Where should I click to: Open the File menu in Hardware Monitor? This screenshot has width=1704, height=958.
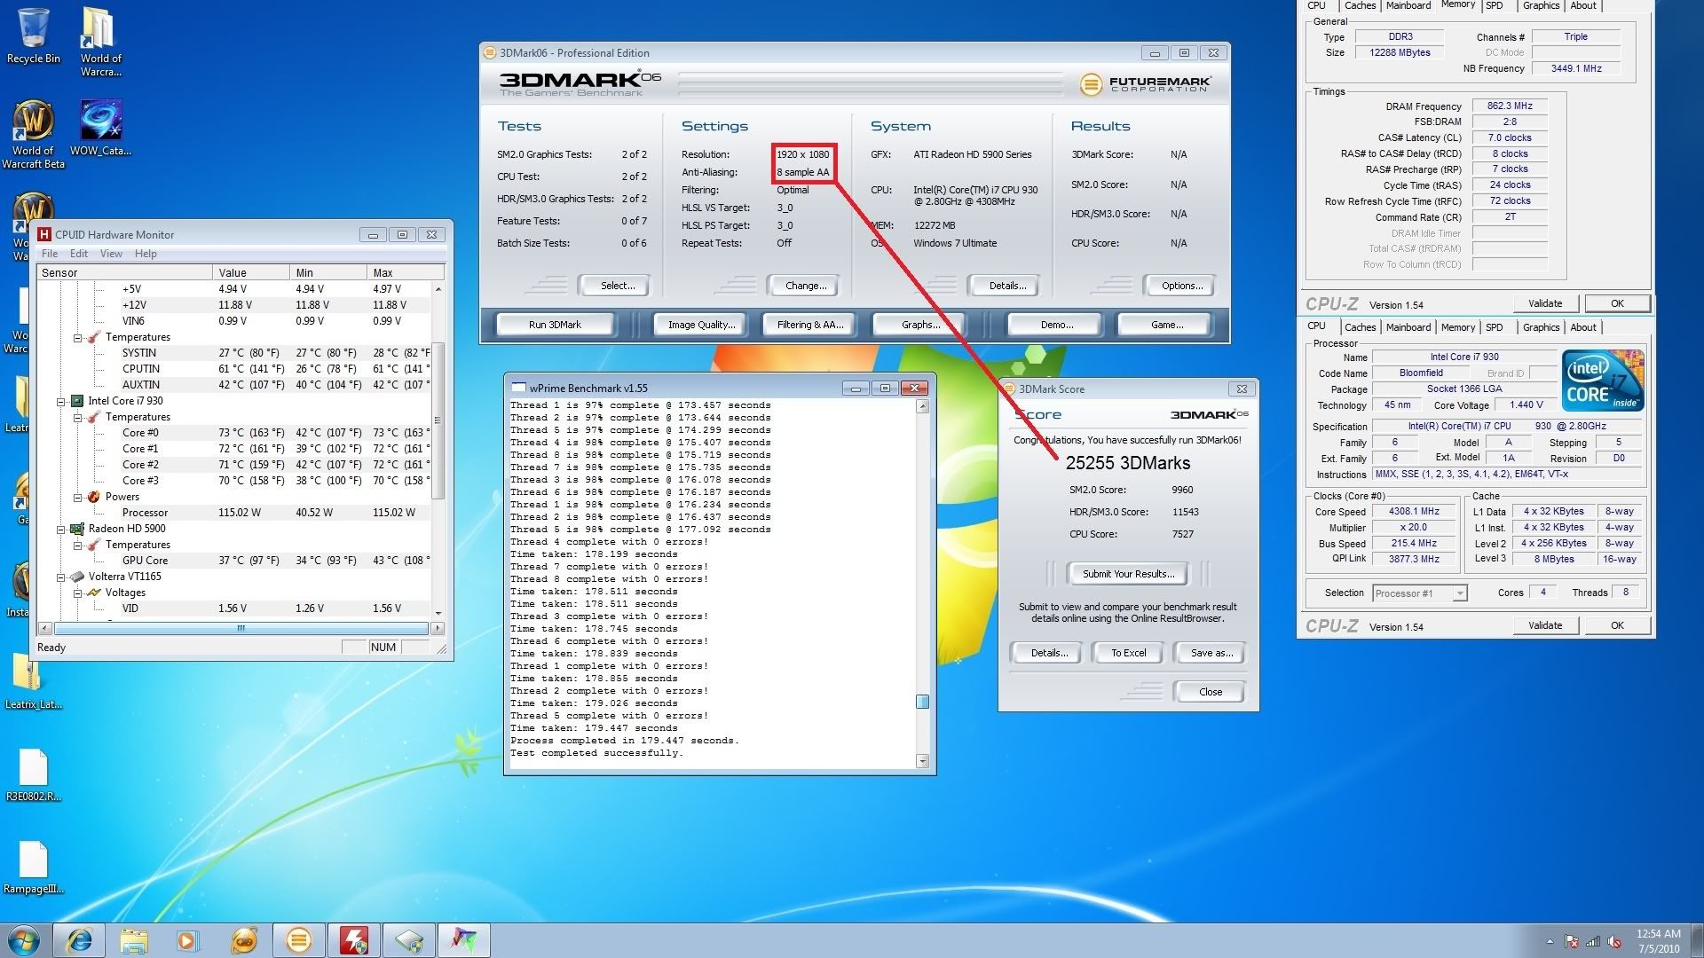[50, 254]
